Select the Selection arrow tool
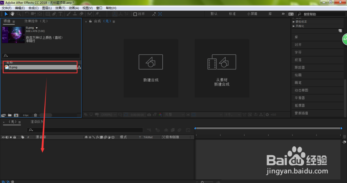This screenshot has width=347, height=183. pos(6,14)
